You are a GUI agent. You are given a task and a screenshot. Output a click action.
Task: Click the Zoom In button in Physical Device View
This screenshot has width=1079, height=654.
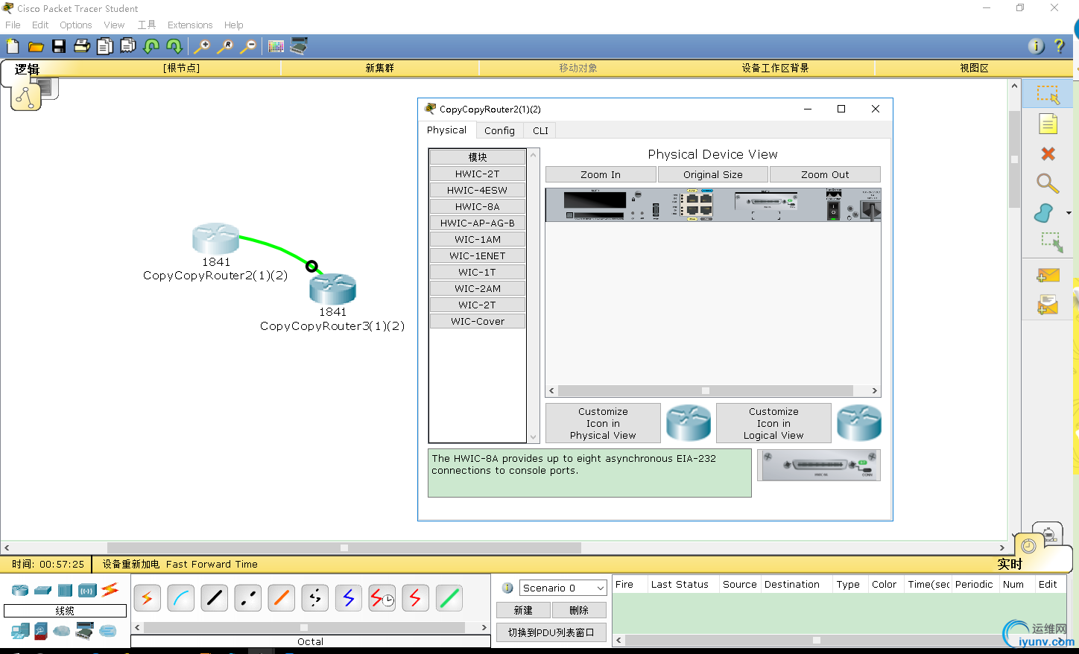[x=601, y=174]
